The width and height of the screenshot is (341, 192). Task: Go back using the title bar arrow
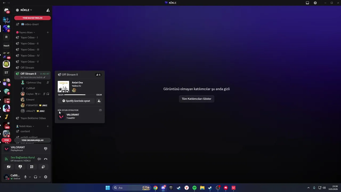tap(4, 3)
